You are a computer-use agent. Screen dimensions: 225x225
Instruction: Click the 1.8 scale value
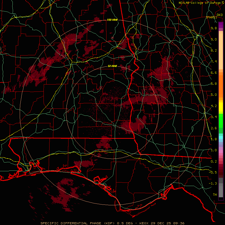[214, 139]
